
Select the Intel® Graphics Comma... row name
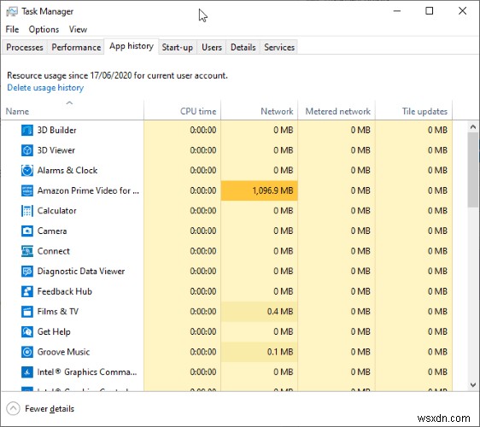pyautogui.click(x=87, y=372)
